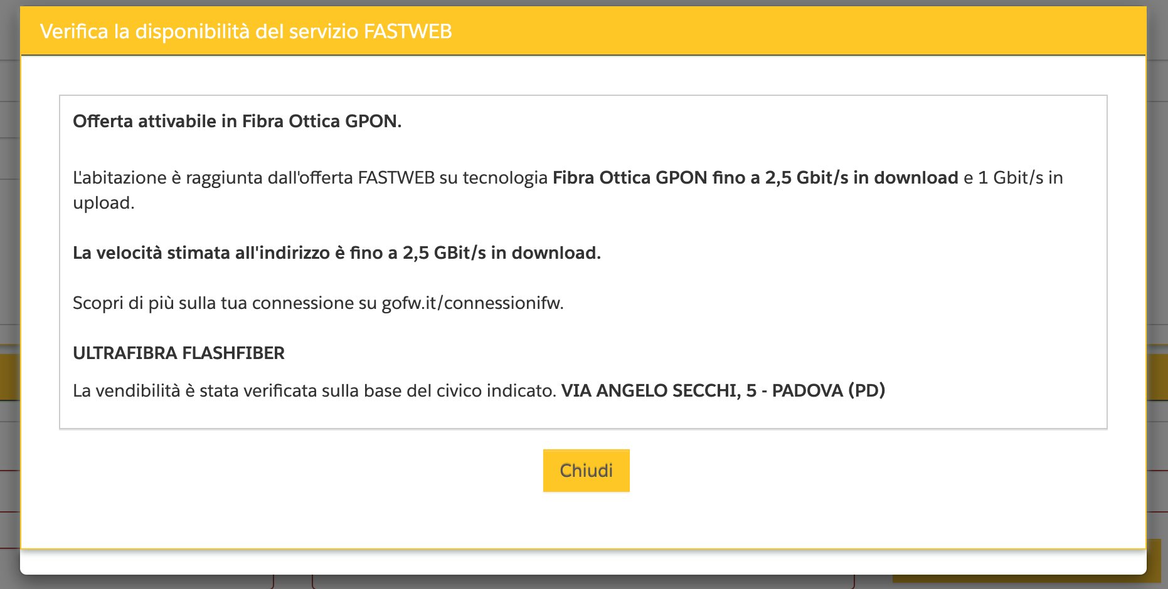Select the gofw.it/connessionifw URL text
The image size is (1168, 589).
pos(472,303)
